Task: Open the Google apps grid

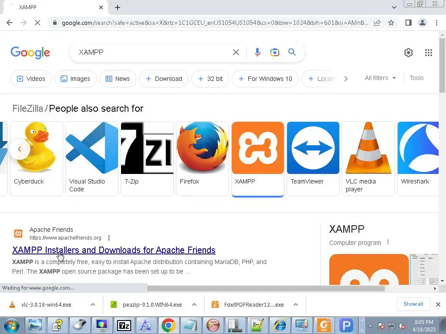Action: click(x=429, y=53)
